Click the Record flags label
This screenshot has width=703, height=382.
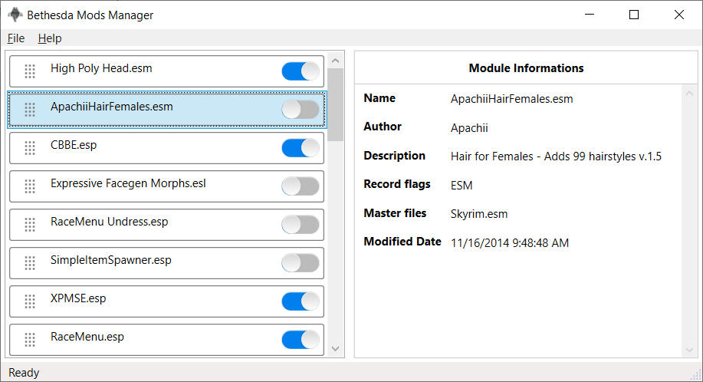click(397, 184)
